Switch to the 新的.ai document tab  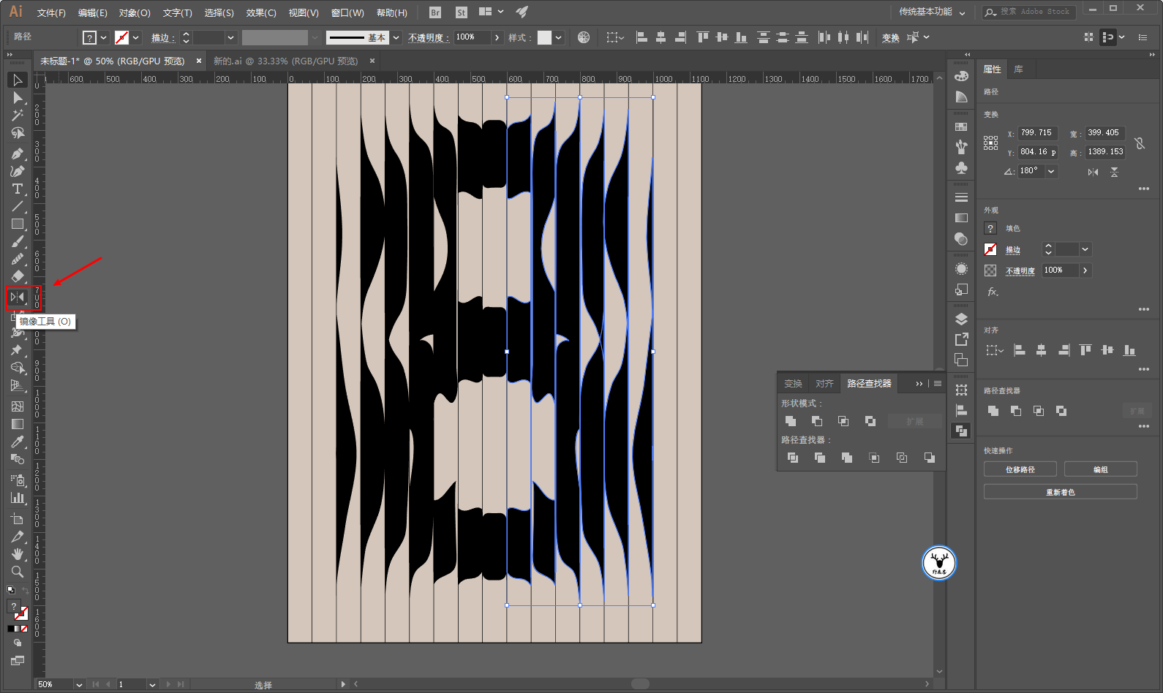(x=285, y=61)
